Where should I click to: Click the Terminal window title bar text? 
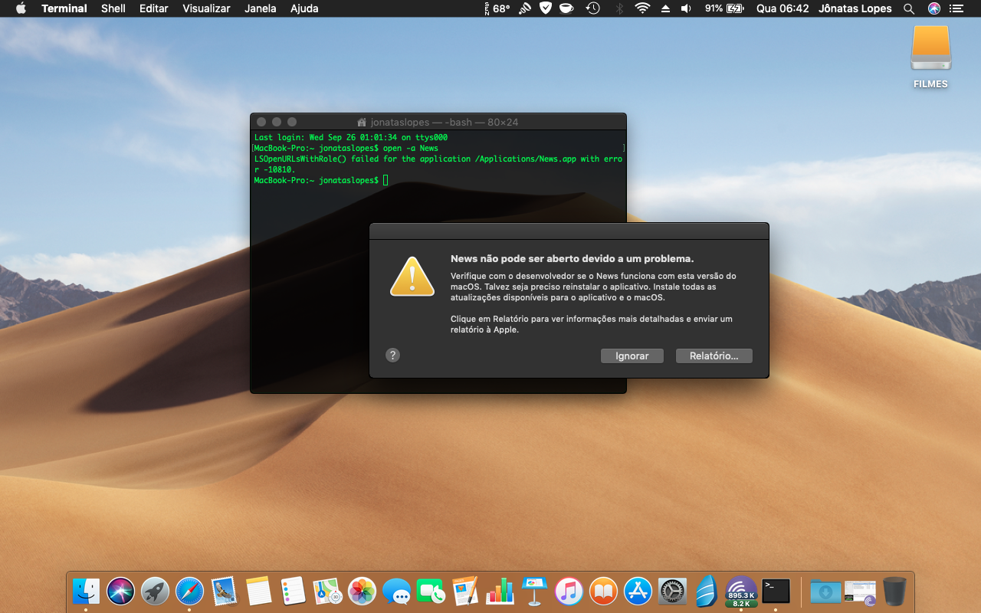[445, 123]
